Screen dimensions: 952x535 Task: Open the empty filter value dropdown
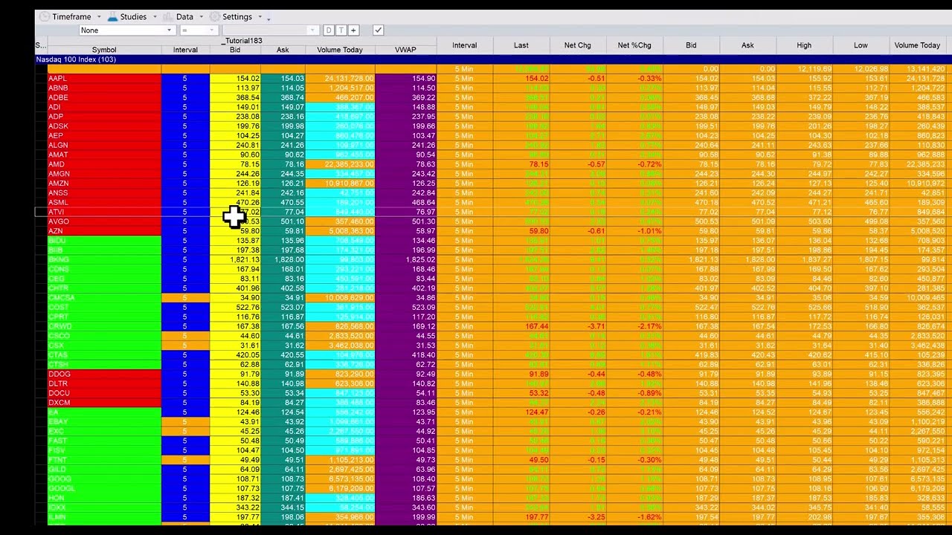click(x=270, y=30)
